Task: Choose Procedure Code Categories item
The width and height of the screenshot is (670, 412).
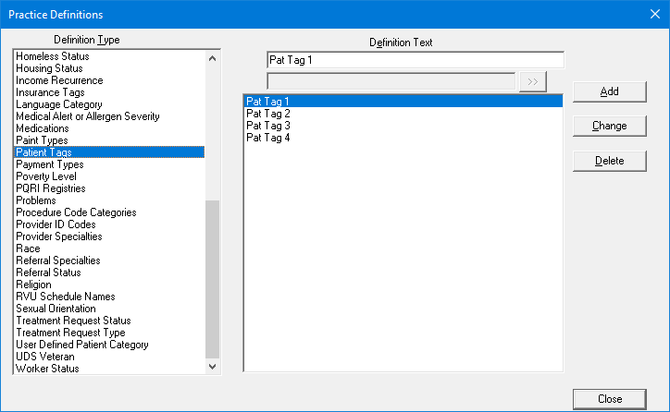Action: [x=76, y=212]
